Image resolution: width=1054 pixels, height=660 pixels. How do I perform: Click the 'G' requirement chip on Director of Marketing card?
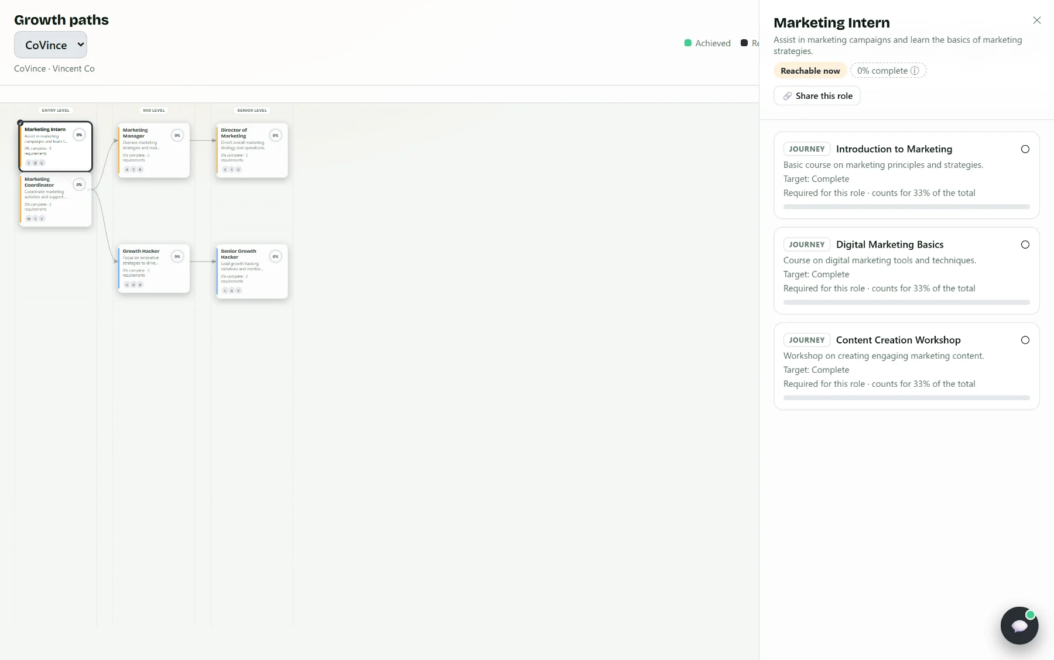[x=238, y=170]
